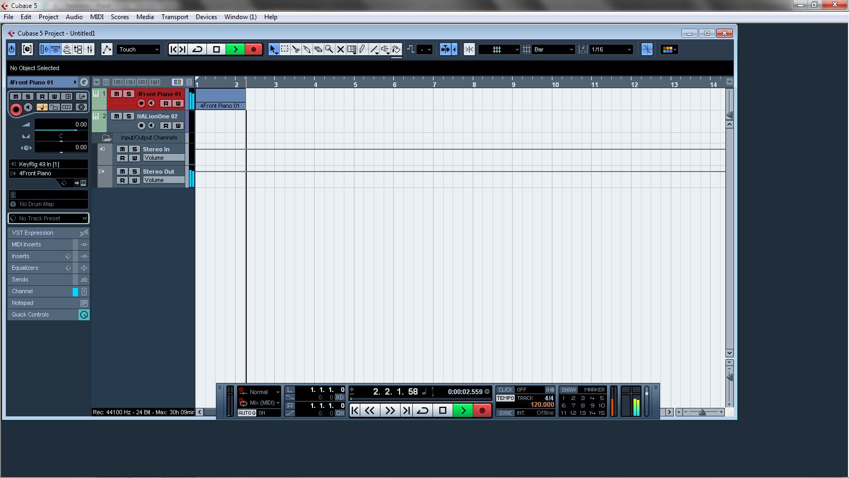Click transport panel Play button
This screenshot has width=849, height=478.
point(463,410)
